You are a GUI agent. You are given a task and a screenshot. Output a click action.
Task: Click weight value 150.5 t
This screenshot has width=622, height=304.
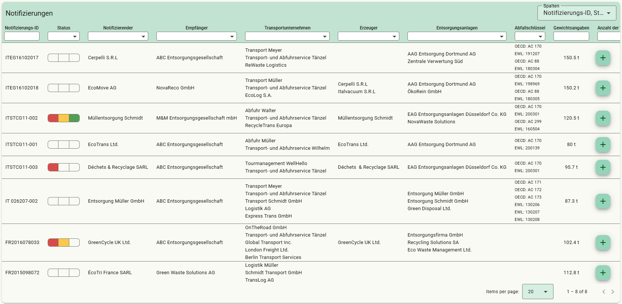[571, 58]
